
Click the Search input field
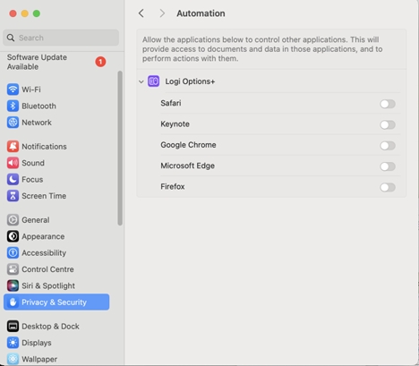click(61, 38)
